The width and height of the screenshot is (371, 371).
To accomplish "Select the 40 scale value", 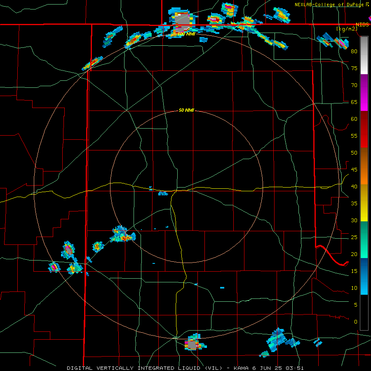I will [x=354, y=186].
